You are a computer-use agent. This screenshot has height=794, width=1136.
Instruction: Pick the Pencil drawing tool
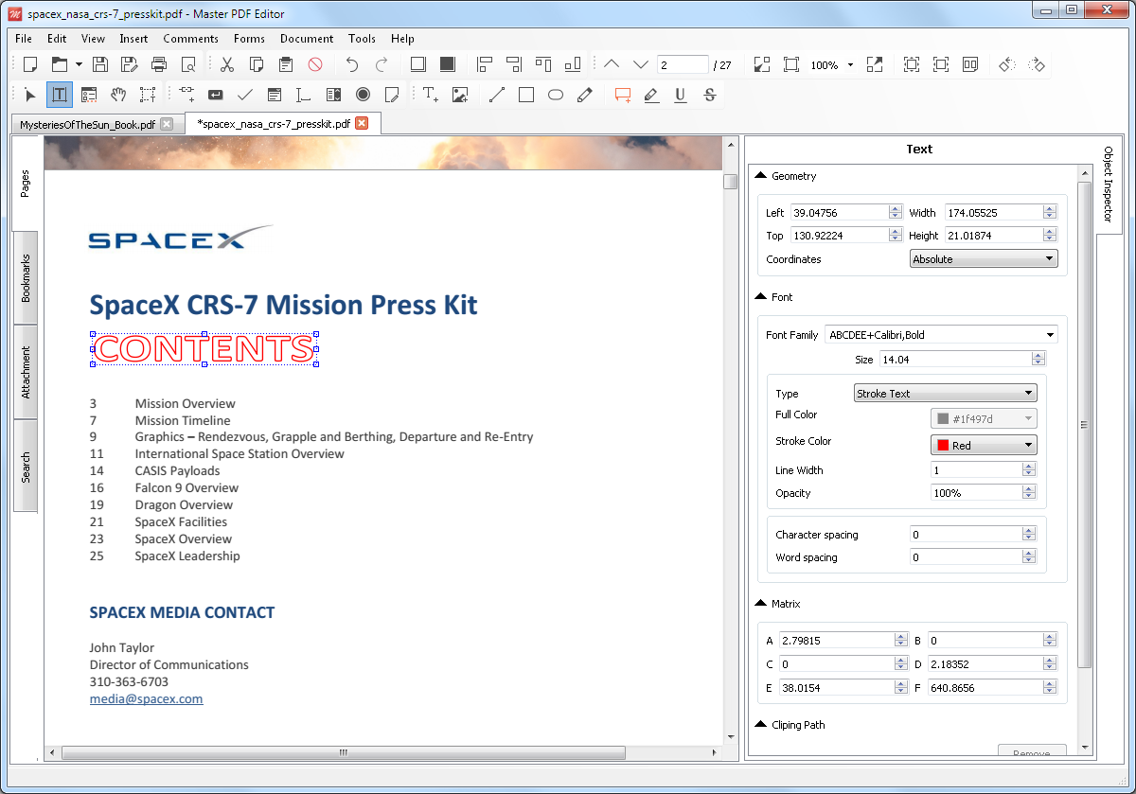point(585,95)
